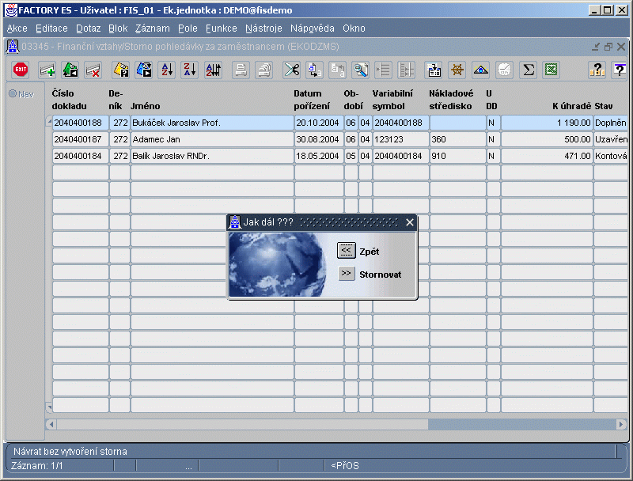
Task: Click the horizontal scrollbar right arrow
Action: [622, 425]
